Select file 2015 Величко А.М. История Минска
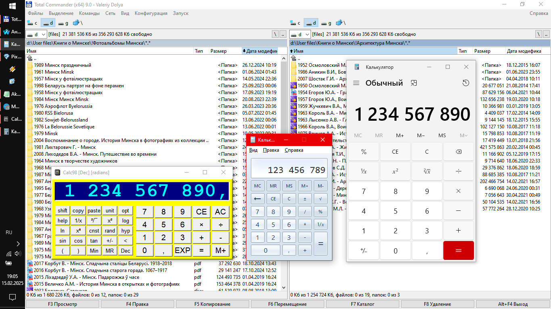The height and width of the screenshot is (309, 551). (106, 284)
